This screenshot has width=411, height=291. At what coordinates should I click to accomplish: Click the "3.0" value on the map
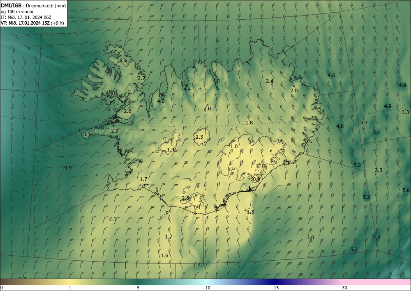[310, 238]
